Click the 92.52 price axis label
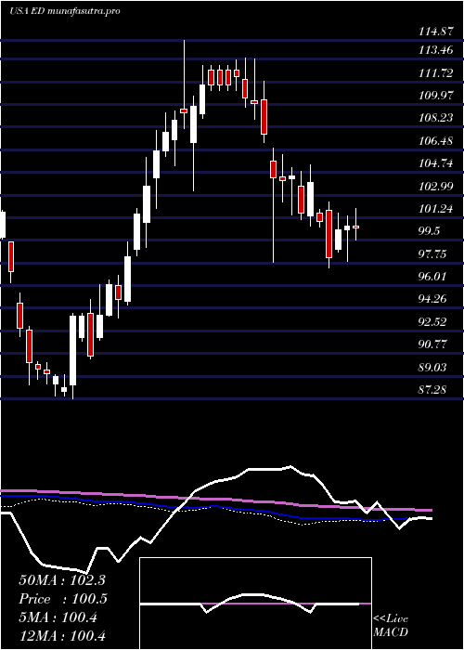 [x=432, y=322]
